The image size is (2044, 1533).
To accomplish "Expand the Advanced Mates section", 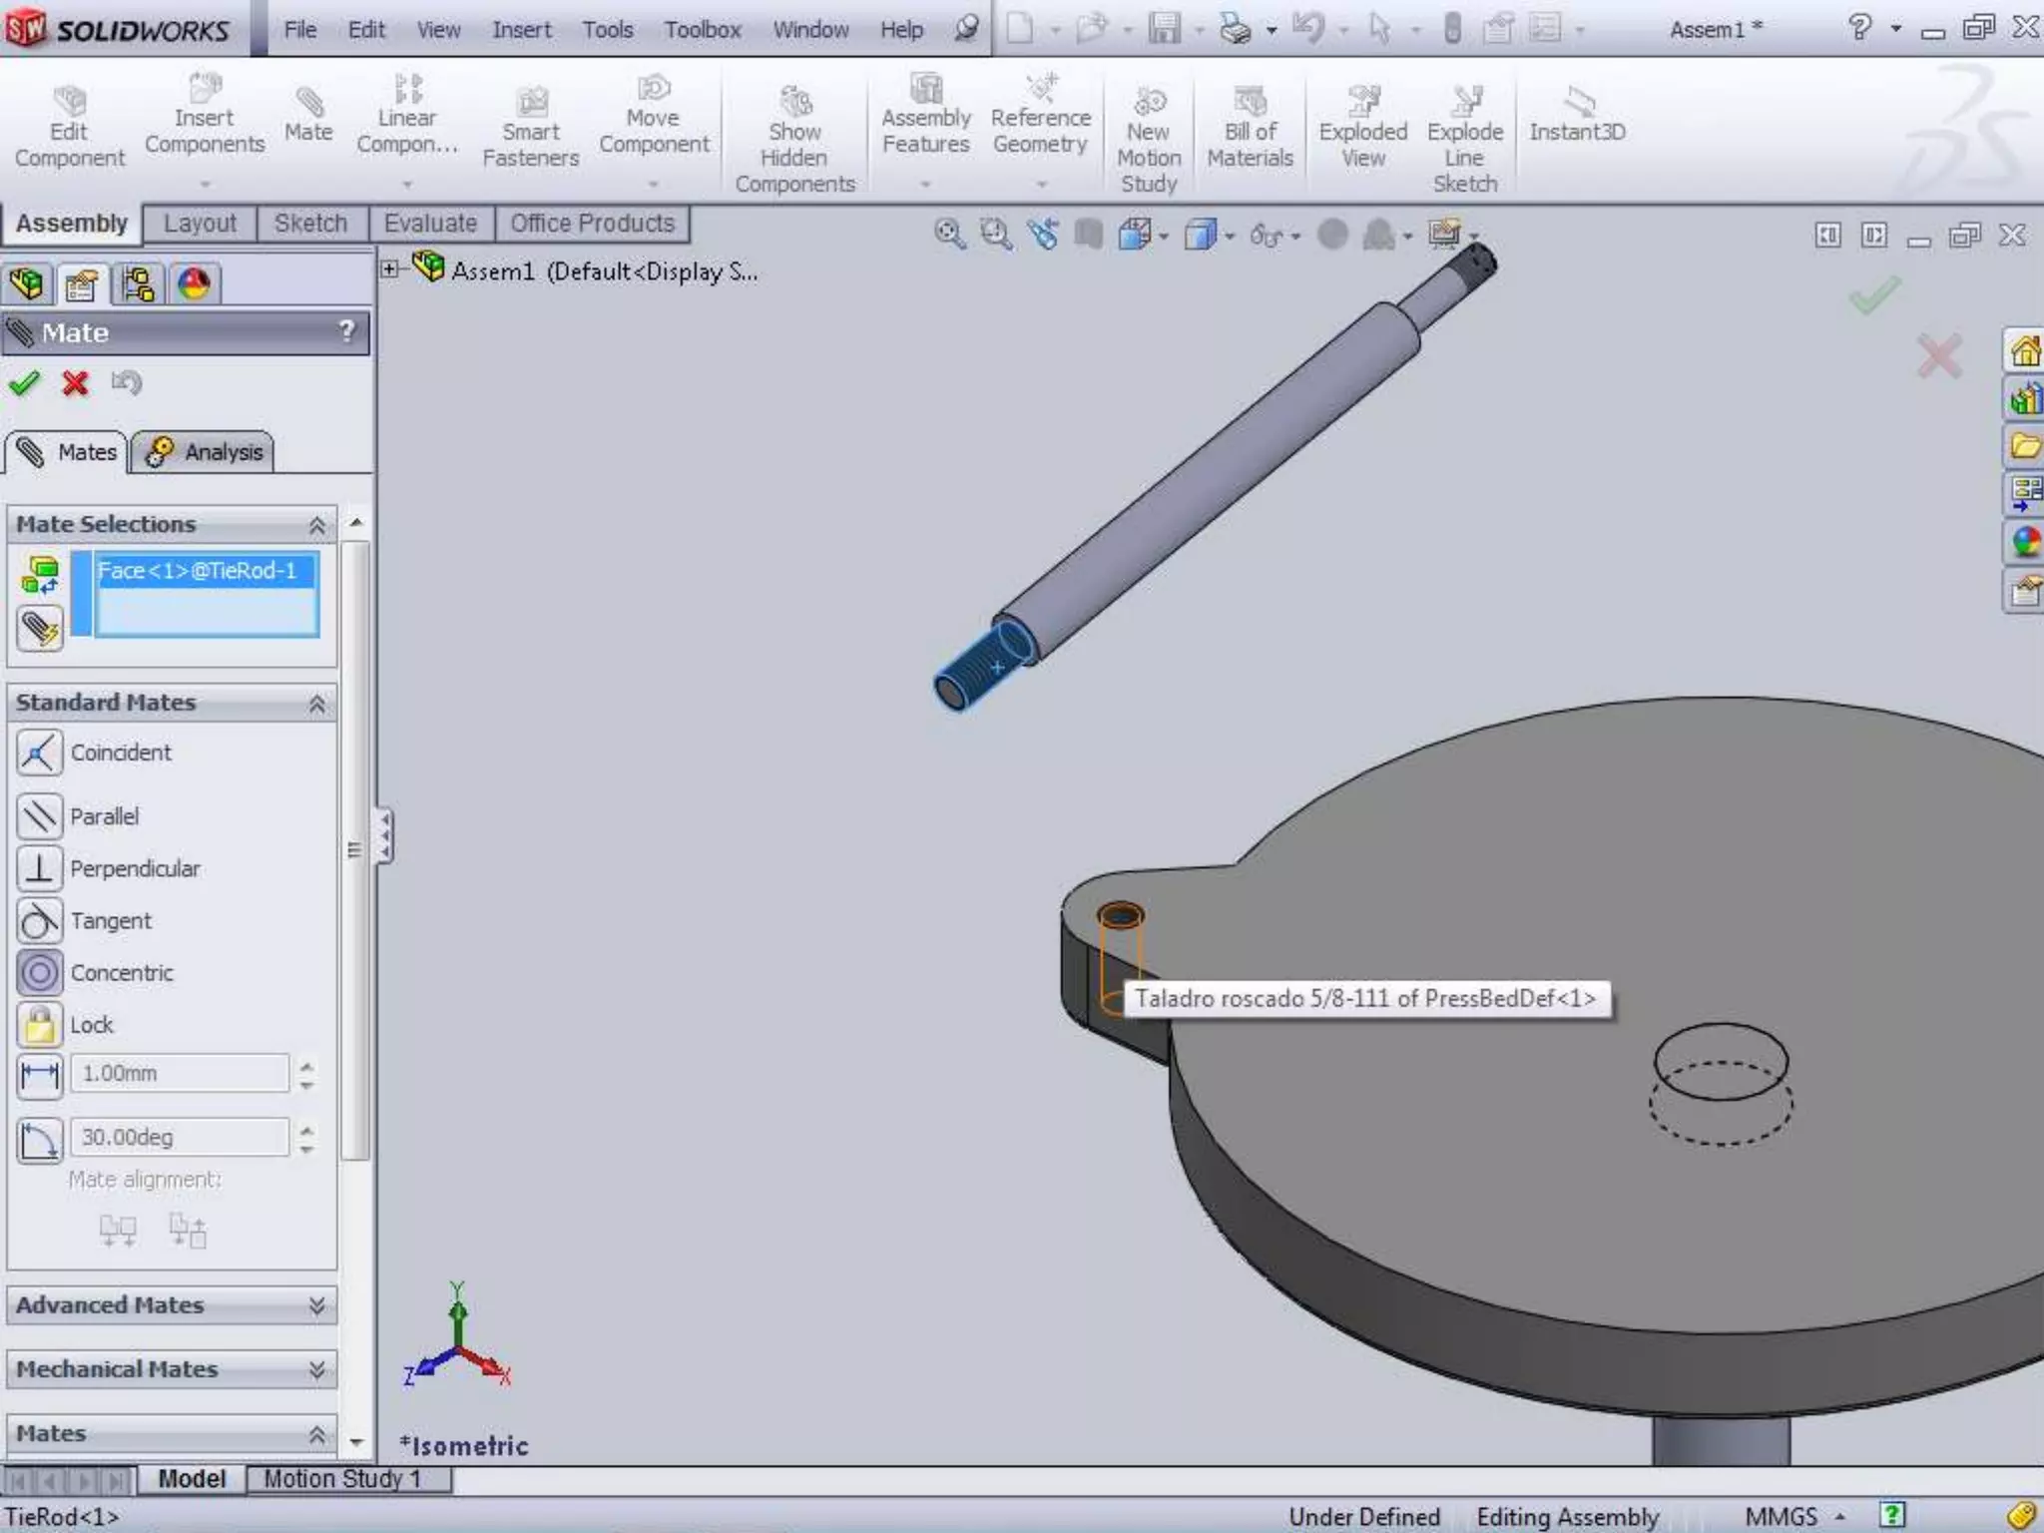I will point(172,1305).
